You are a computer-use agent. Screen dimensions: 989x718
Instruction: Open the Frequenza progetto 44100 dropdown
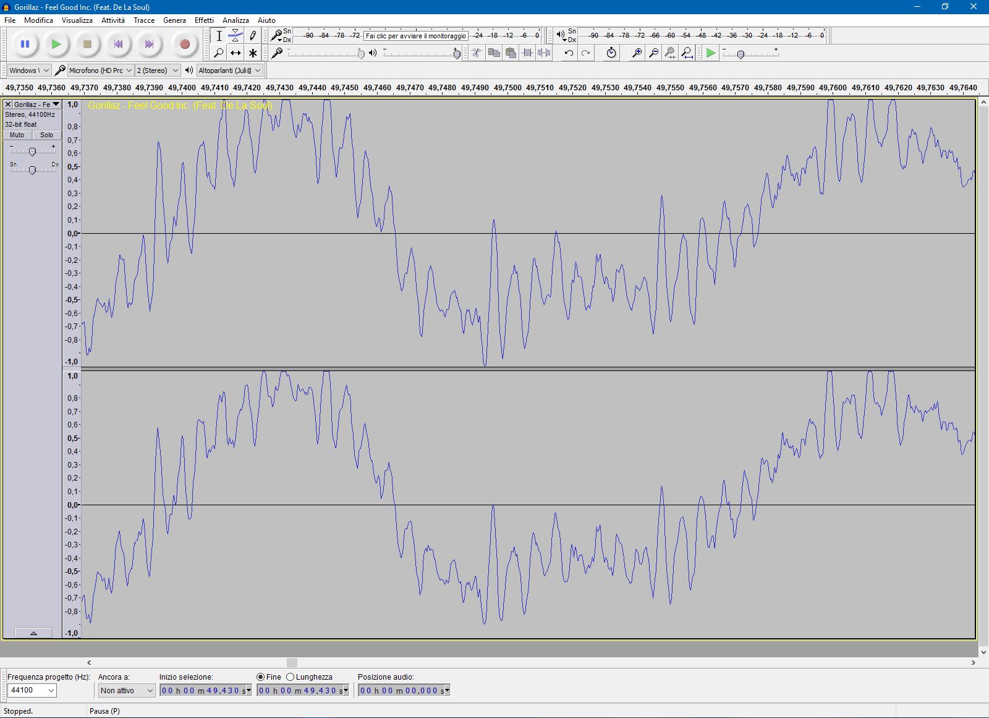32,691
